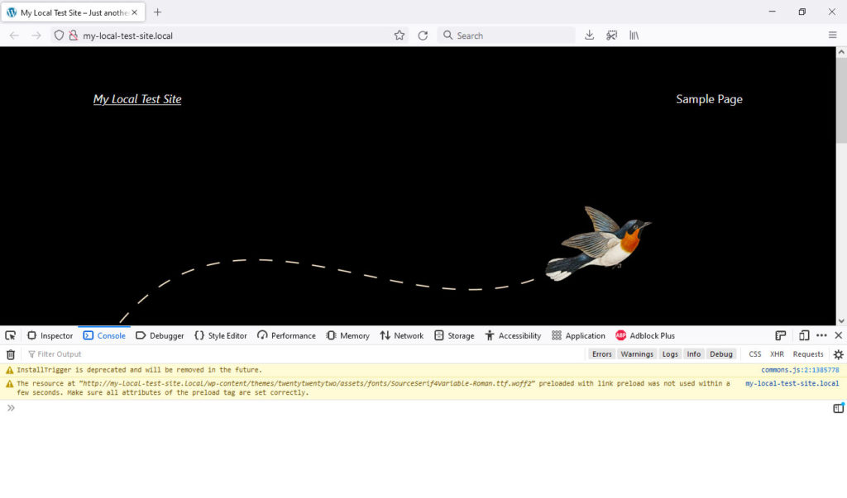Click the InstallTrigger deprecation warning message
847x498 pixels.
coord(139,370)
